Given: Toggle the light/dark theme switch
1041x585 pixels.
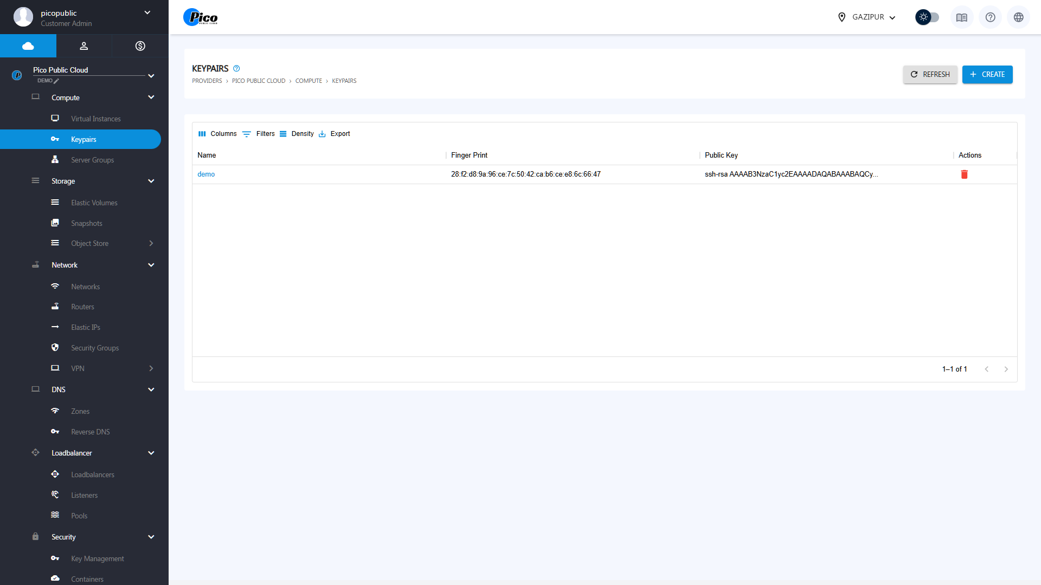Looking at the screenshot, I should [x=927, y=17].
